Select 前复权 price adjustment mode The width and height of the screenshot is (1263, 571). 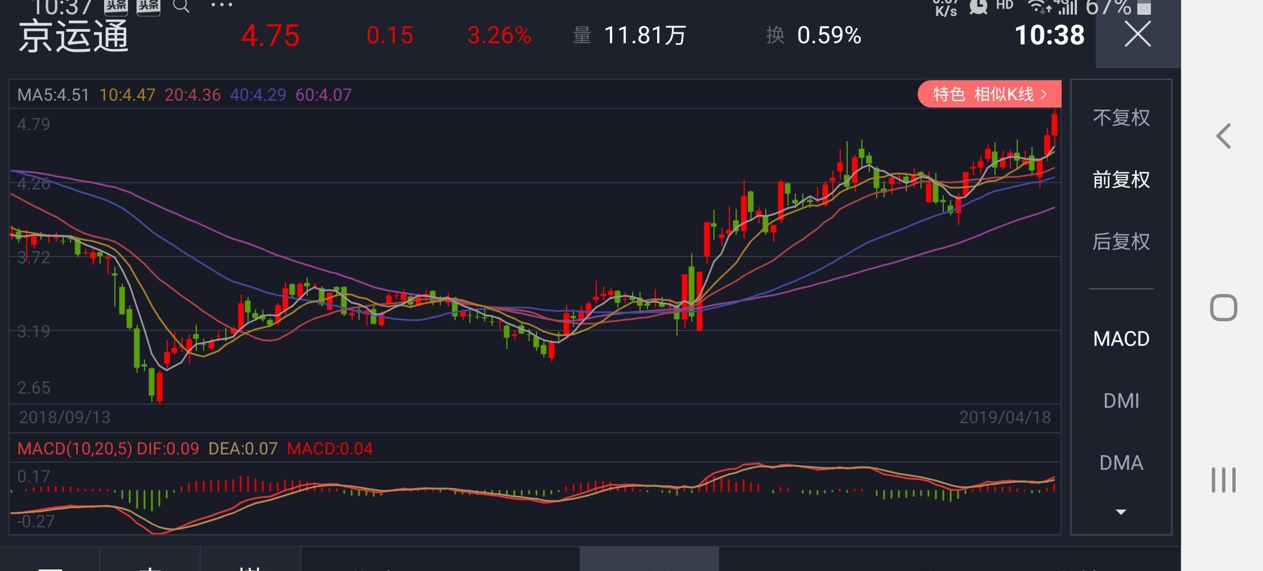click(1121, 180)
